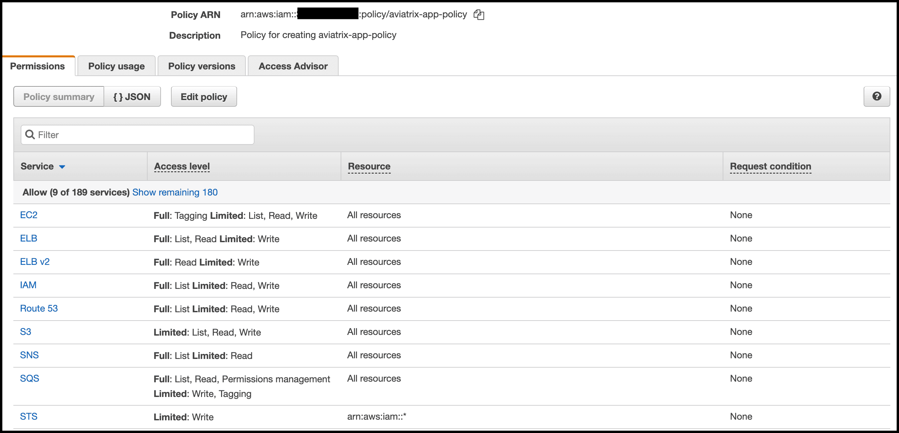This screenshot has height=433, width=899.
Task: Click EC2 row access level text
Action: pos(235,216)
